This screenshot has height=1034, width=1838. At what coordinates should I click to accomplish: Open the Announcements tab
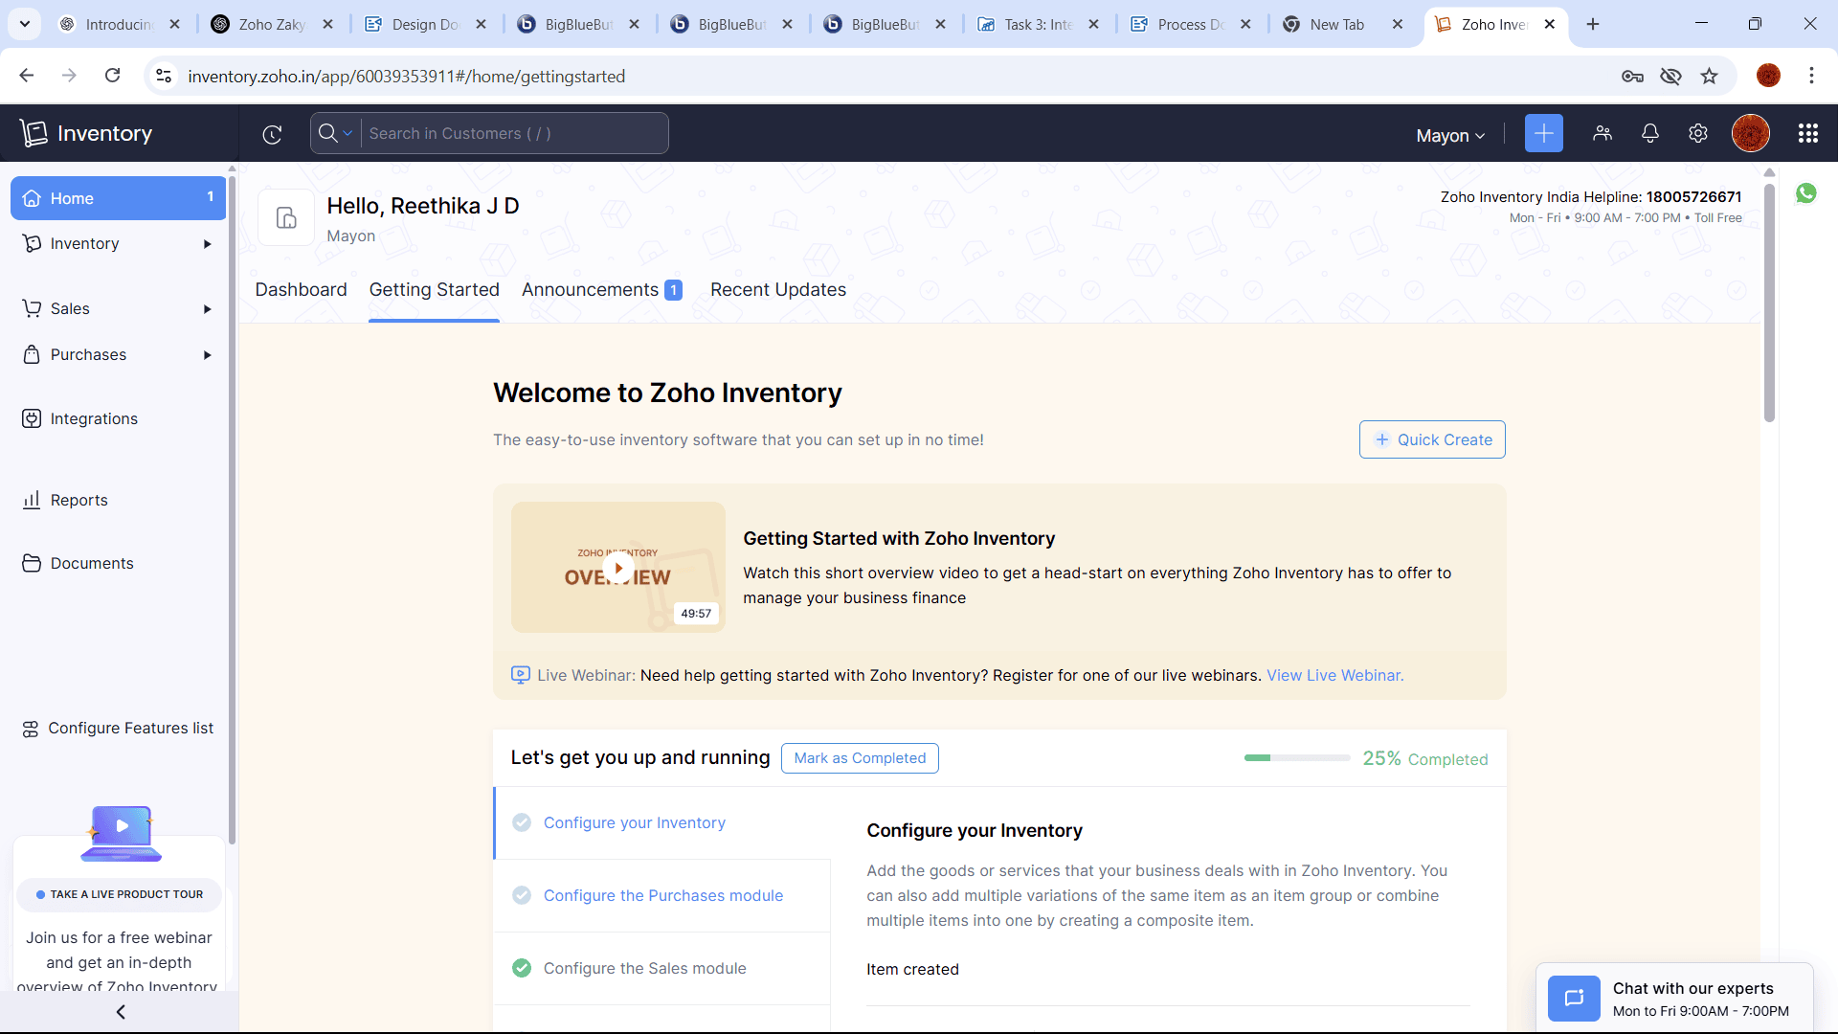[601, 290]
